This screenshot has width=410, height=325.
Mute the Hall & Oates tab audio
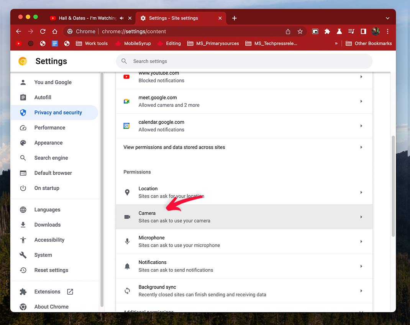122,18
